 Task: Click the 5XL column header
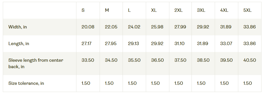[x=248, y=10]
